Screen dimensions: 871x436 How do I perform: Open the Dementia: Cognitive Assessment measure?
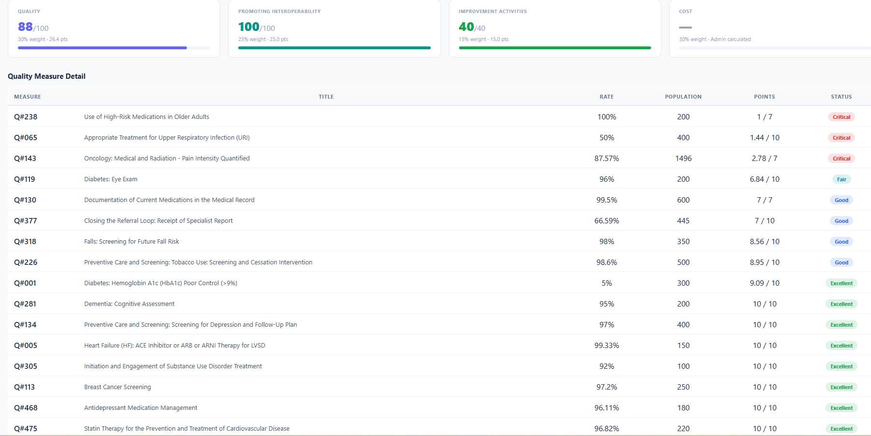click(129, 304)
